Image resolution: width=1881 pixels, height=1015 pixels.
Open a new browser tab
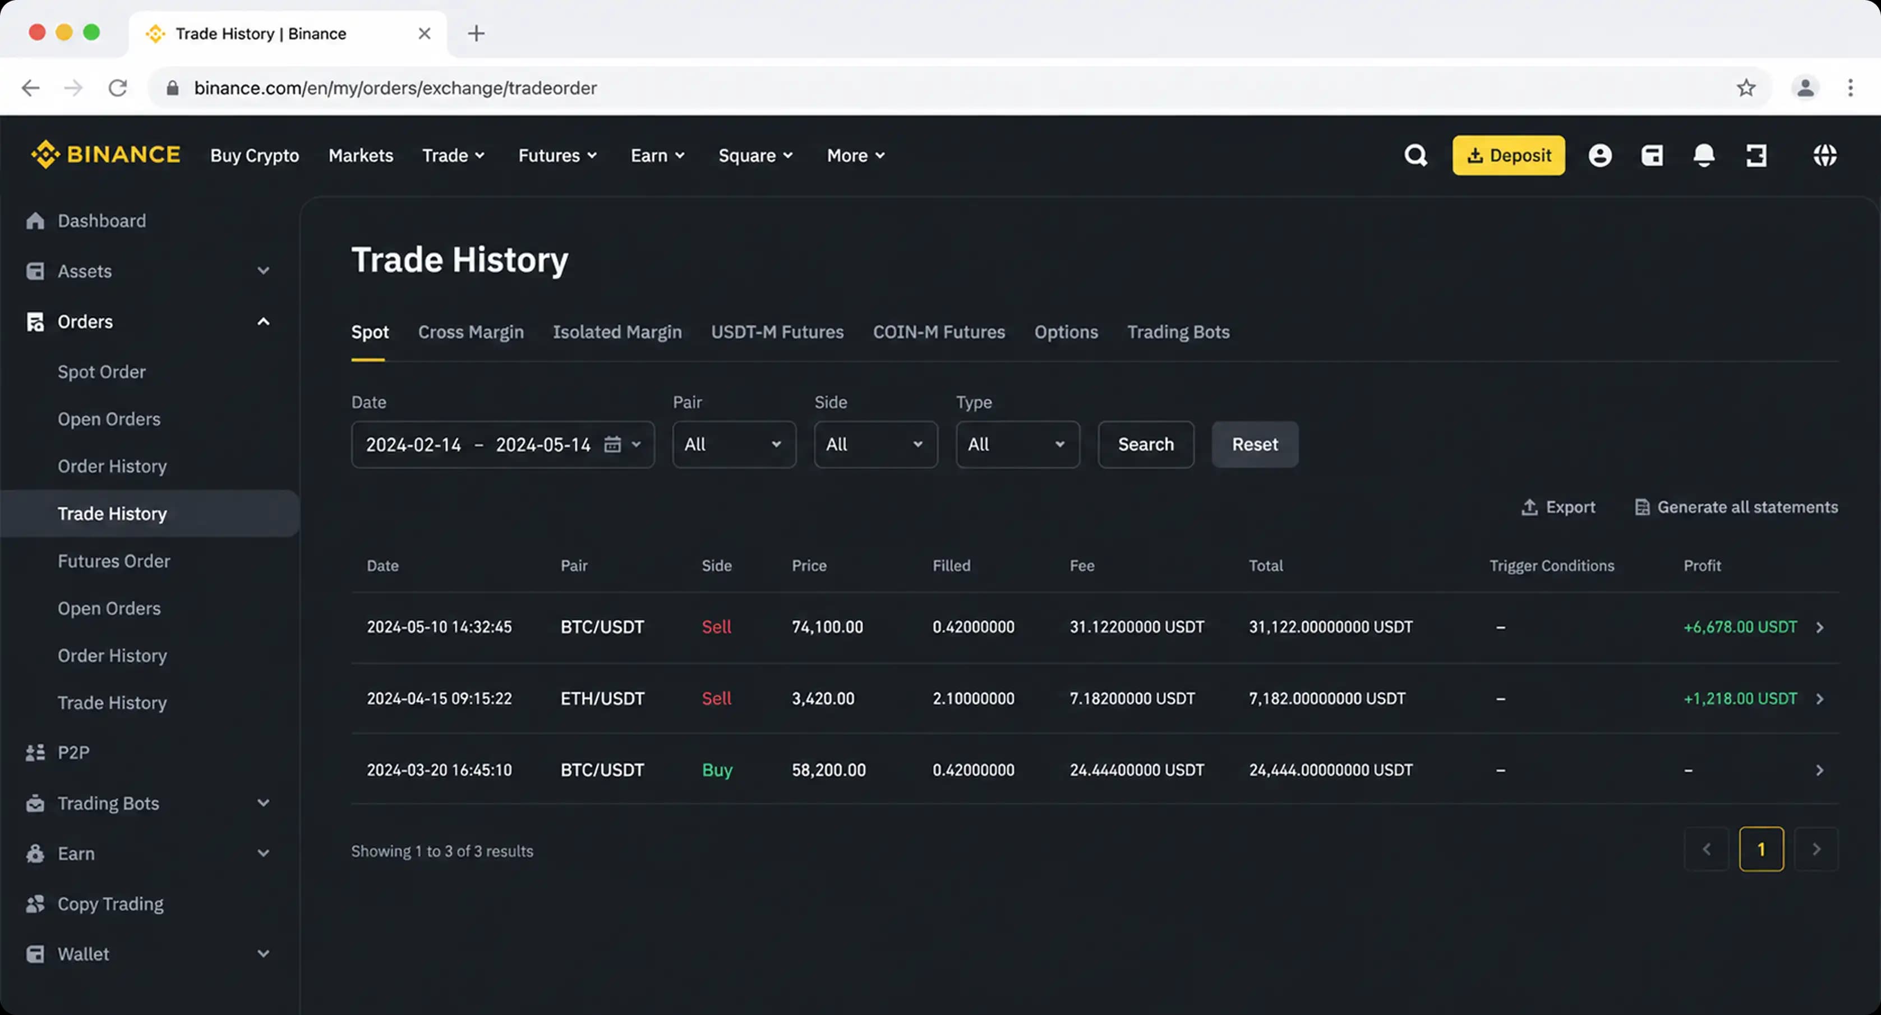coord(476,33)
